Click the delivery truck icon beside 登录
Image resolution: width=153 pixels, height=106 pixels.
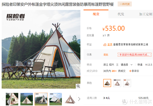pyautogui.click(x=105, y=45)
